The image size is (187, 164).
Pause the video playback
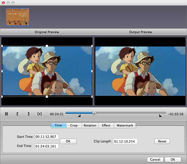[6, 114]
